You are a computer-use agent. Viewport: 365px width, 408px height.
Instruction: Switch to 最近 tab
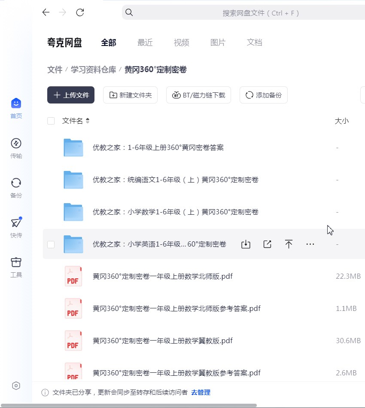[145, 43]
